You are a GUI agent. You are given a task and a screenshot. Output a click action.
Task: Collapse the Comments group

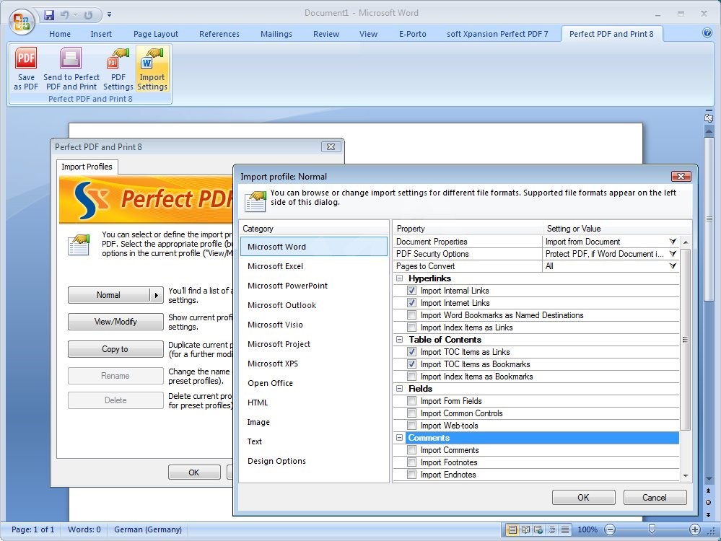[399, 438]
